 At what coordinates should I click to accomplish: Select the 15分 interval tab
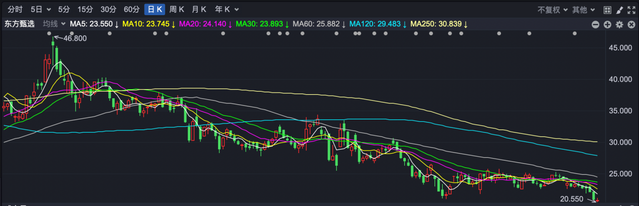click(86, 9)
